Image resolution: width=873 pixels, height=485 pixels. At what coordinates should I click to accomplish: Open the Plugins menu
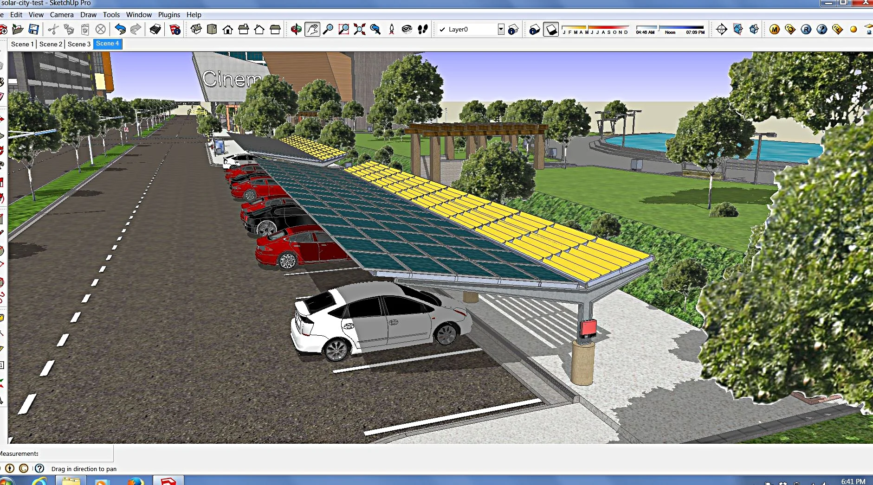[169, 15]
